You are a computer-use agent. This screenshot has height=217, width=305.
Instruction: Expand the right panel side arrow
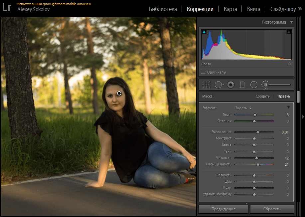pyautogui.click(x=302, y=116)
